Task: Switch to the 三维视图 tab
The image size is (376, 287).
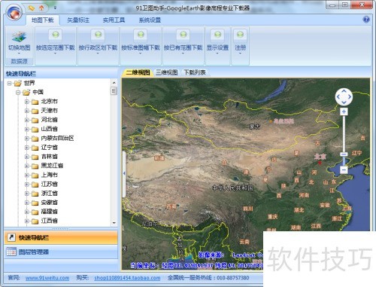Action: tap(167, 72)
